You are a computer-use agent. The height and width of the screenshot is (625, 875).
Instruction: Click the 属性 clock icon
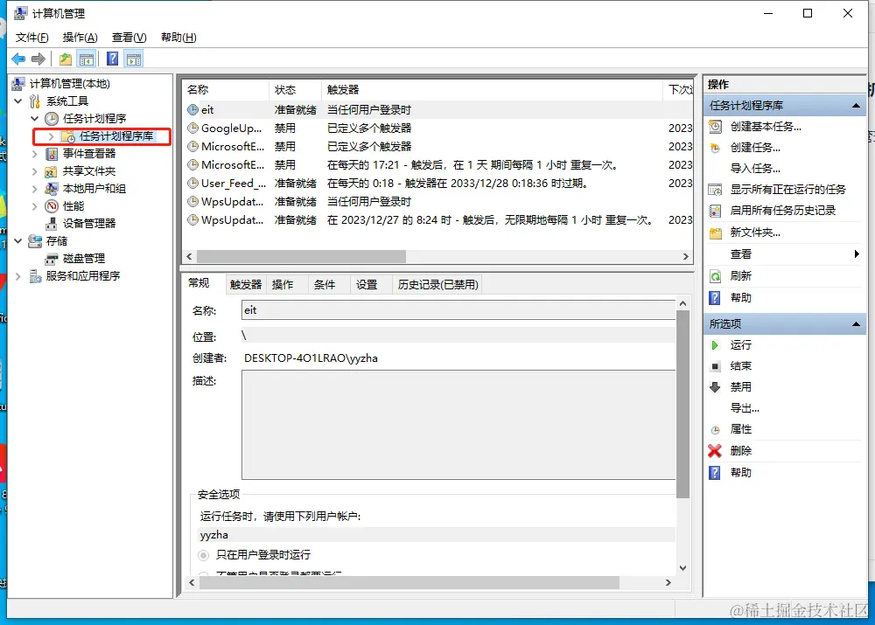click(x=716, y=430)
